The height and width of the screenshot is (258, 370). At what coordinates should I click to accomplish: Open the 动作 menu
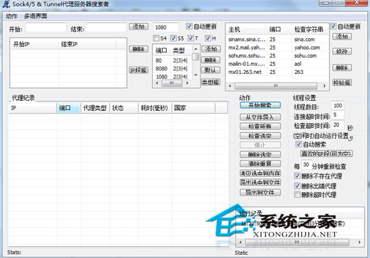(11, 16)
